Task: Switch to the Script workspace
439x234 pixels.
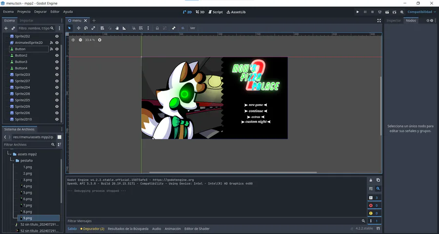Action: pyautogui.click(x=216, y=12)
